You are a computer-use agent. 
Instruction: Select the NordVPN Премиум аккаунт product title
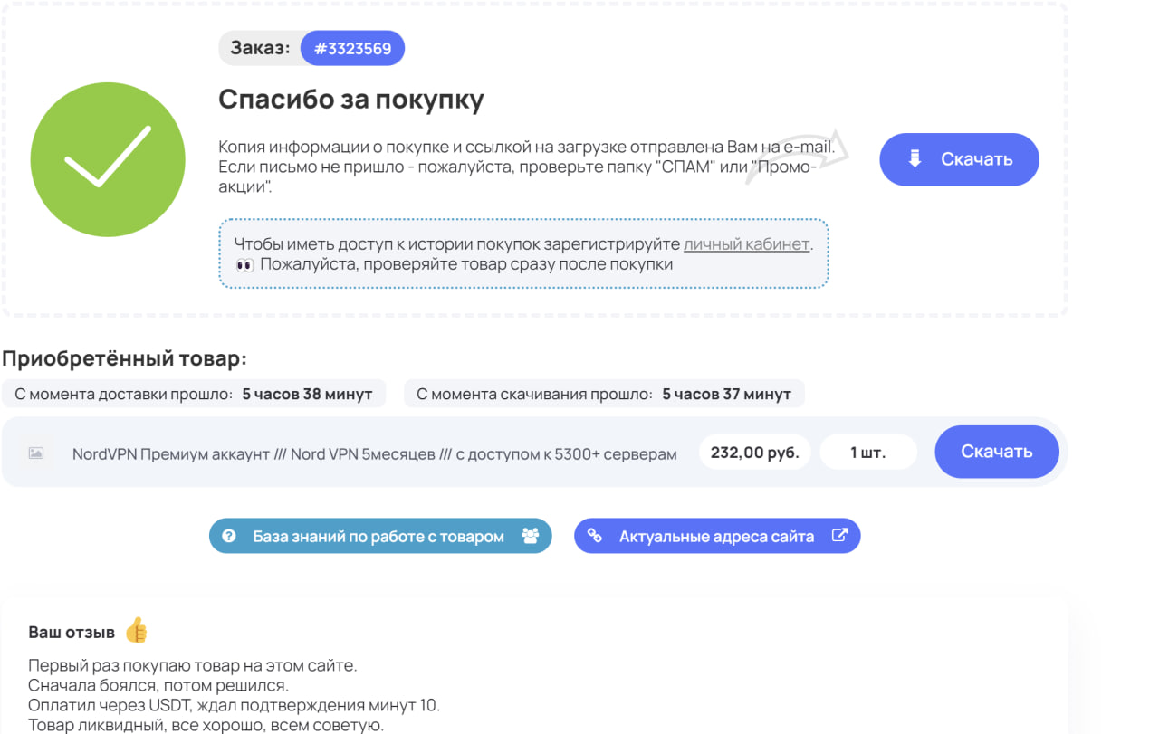tap(374, 454)
